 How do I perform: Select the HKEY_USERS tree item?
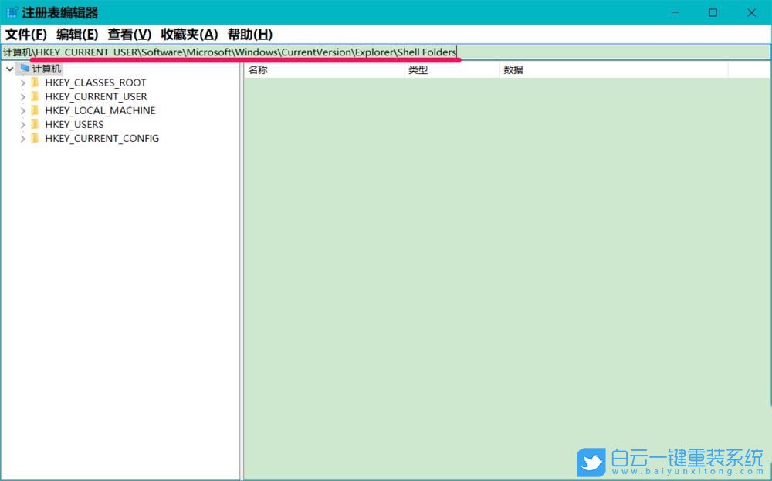[x=75, y=124]
